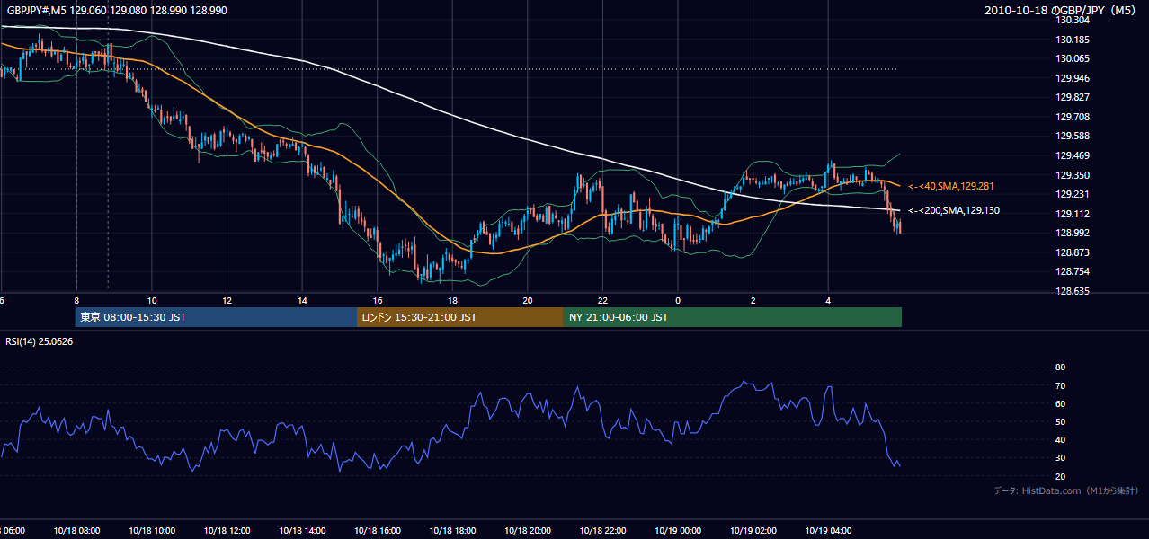The height and width of the screenshot is (539, 1149).
Task: Click RSI axis level 50
Action: coord(1060,421)
